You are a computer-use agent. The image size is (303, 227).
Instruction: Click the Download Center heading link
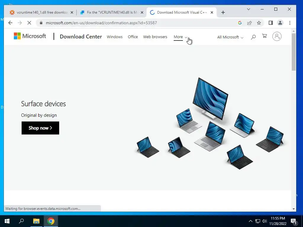(x=81, y=36)
